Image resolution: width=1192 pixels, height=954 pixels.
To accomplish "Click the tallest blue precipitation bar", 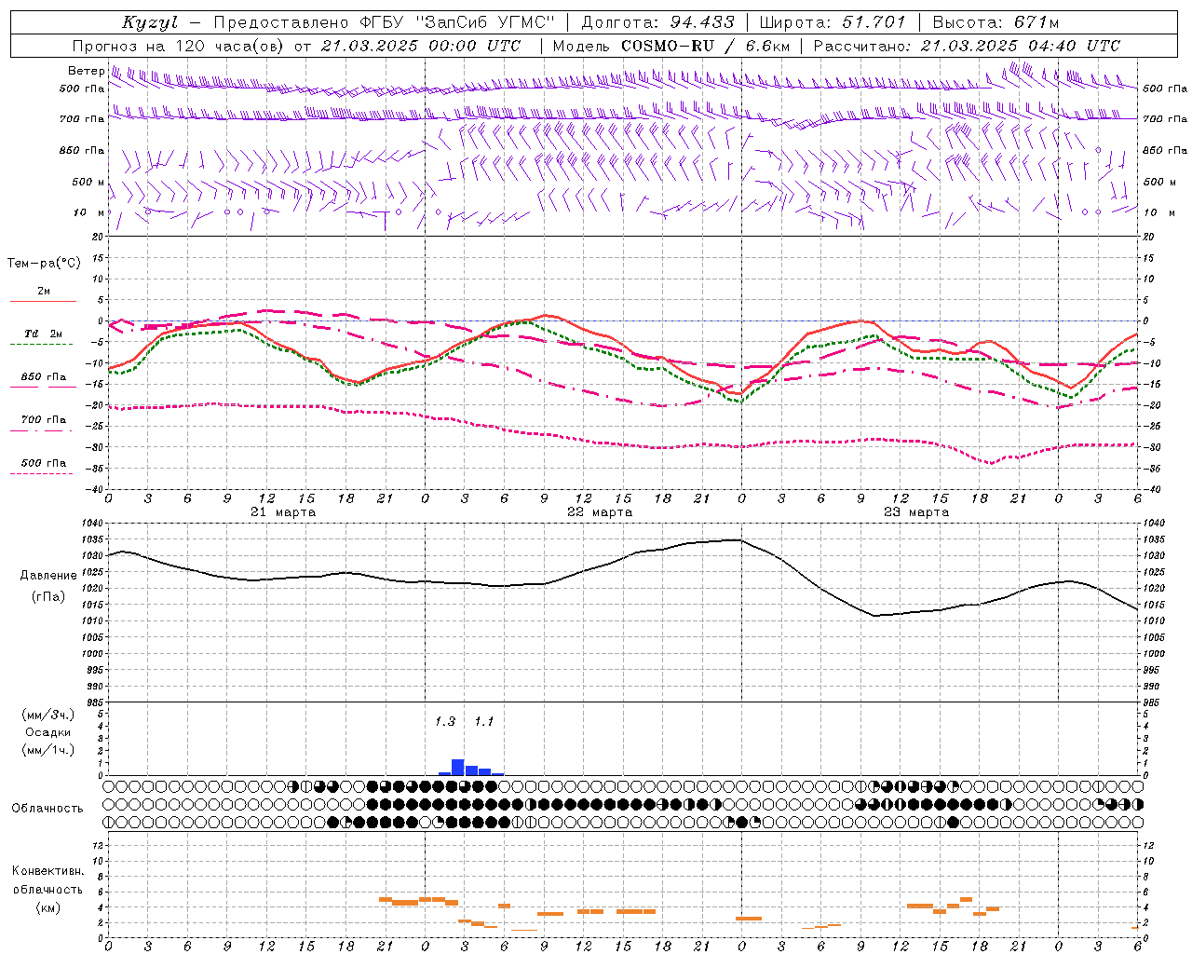I will [458, 767].
